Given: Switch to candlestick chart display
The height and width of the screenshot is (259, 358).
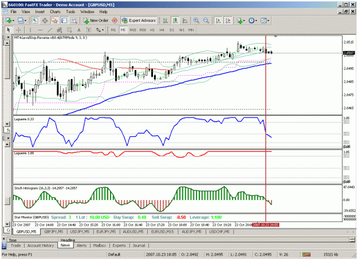Looking at the screenshot, I should 175,21.
